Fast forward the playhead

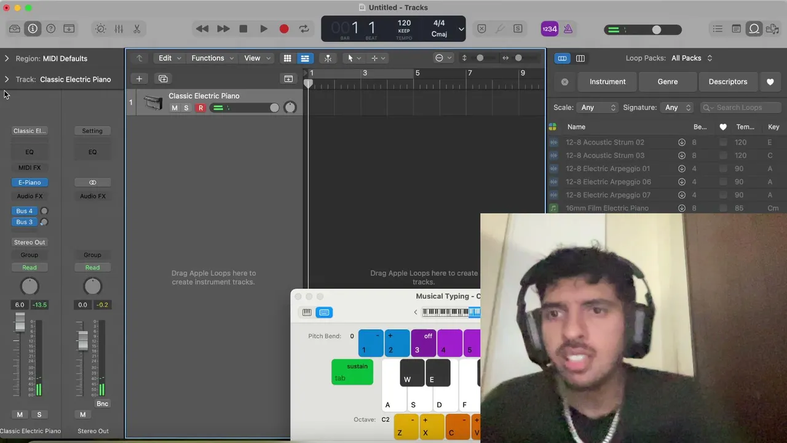[x=223, y=29]
